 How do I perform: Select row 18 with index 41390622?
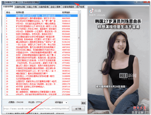pos(42,60)
